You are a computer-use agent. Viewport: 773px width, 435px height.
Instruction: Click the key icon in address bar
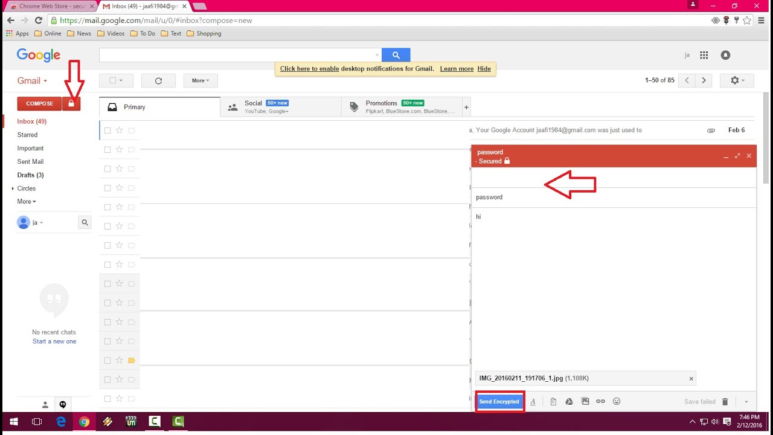click(x=736, y=21)
